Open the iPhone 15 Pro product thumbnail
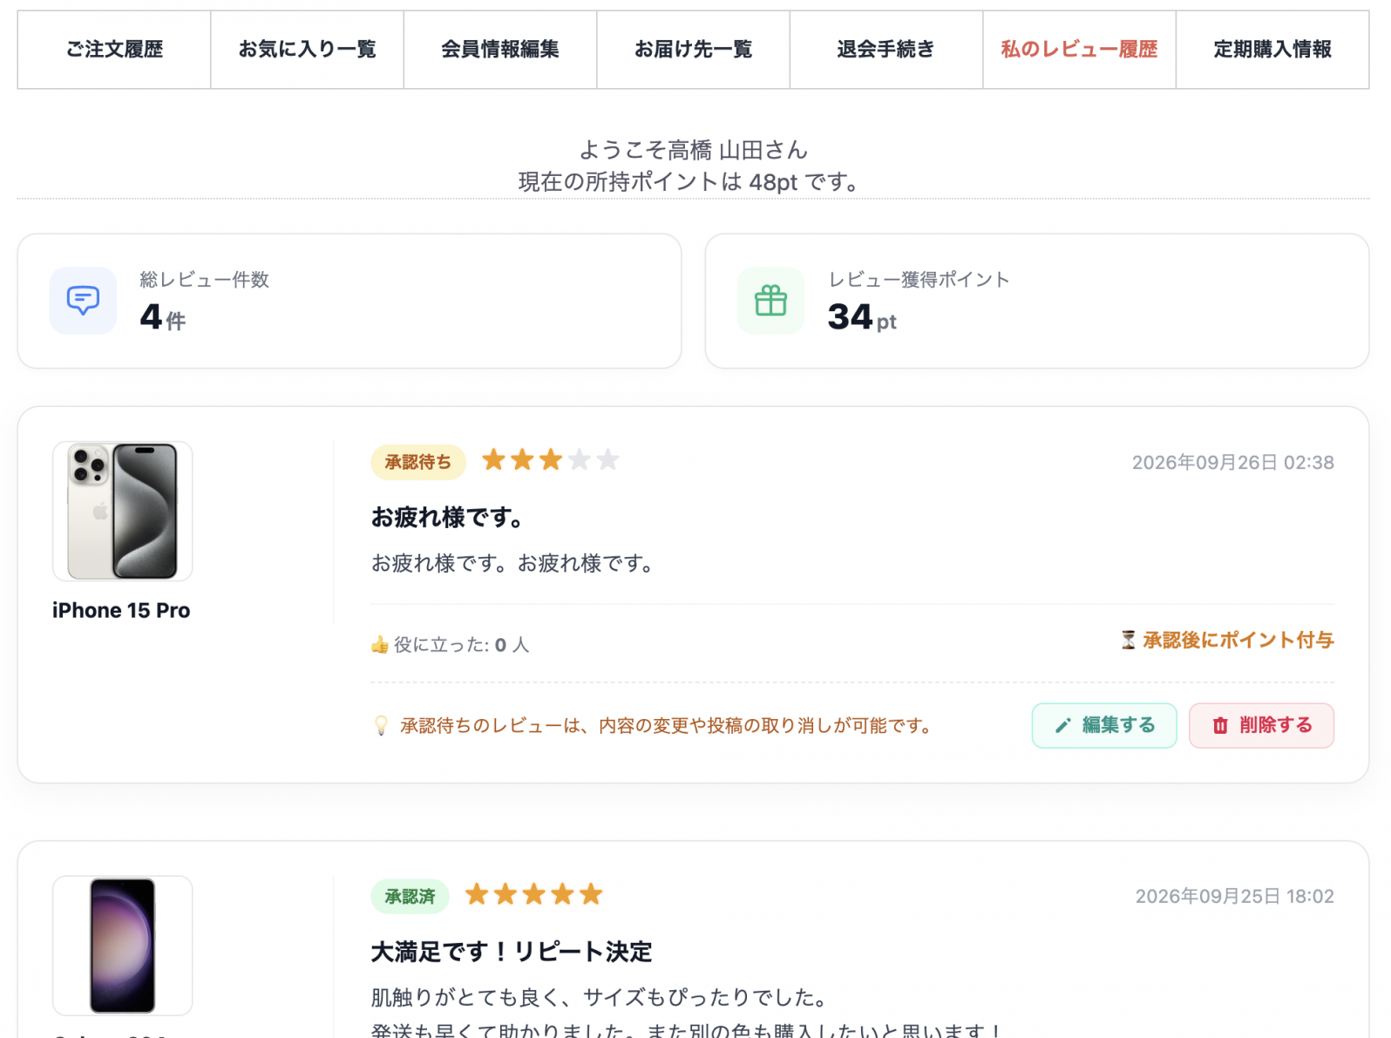 tap(122, 511)
